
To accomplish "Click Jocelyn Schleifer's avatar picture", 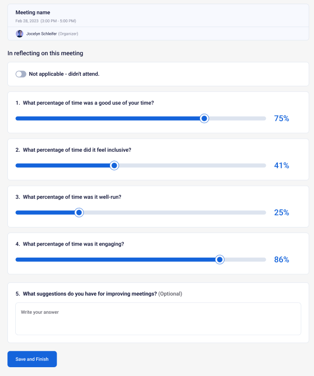I will click(19, 34).
